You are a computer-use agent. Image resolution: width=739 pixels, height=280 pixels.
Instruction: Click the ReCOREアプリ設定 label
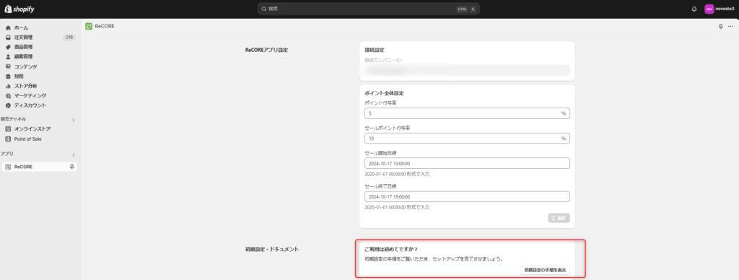(x=266, y=50)
